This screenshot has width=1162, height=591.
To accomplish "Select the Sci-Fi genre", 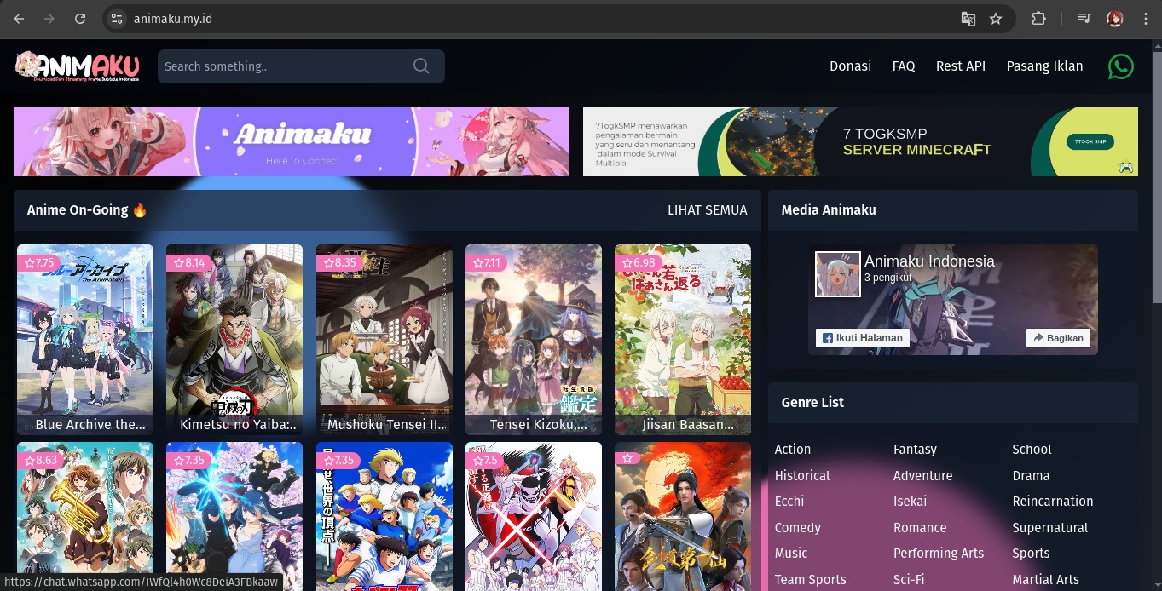I will pyautogui.click(x=909, y=580).
